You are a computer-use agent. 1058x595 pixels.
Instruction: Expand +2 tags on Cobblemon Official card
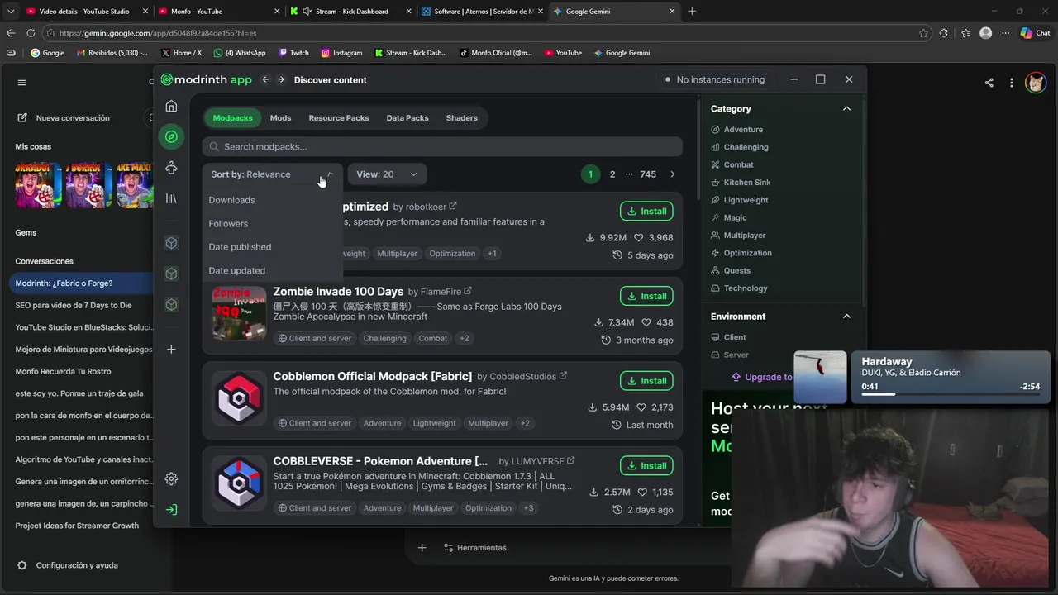(524, 423)
